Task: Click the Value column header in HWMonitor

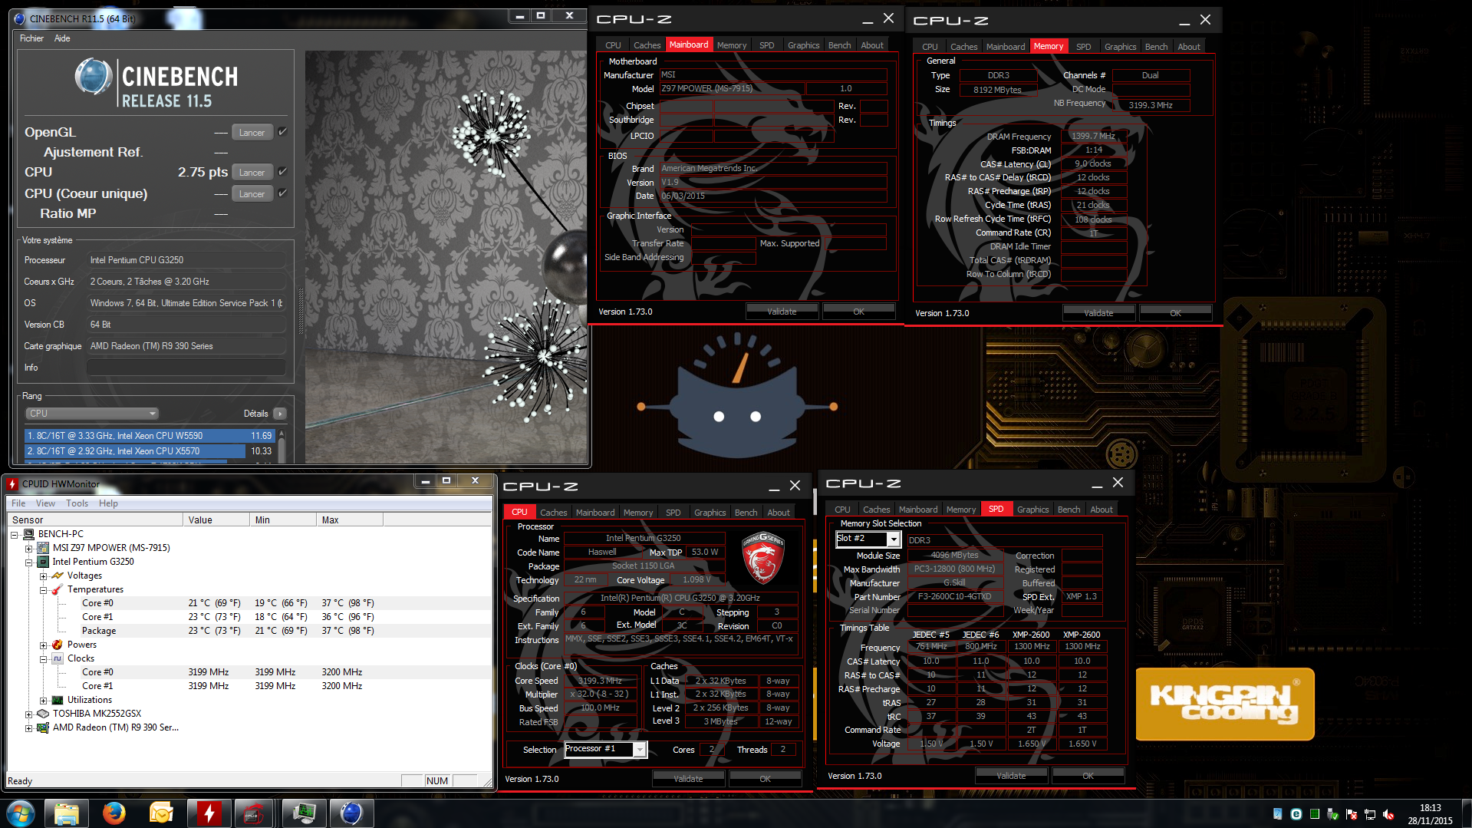Action: click(x=216, y=520)
